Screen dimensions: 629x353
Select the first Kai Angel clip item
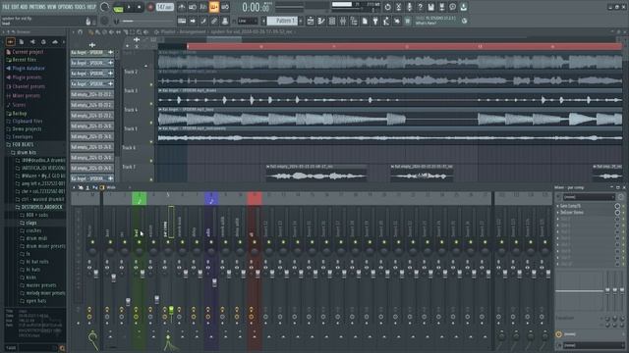pos(92,52)
